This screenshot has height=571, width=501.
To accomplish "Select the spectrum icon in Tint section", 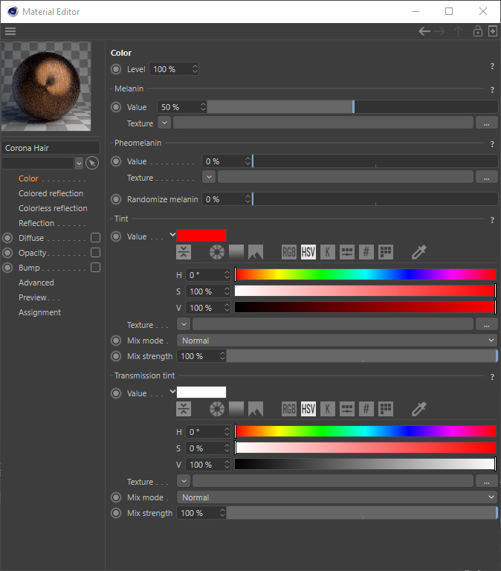I will 236,252.
